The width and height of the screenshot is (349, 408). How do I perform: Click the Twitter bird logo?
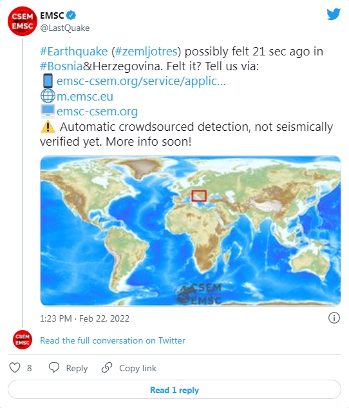click(334, 14)
